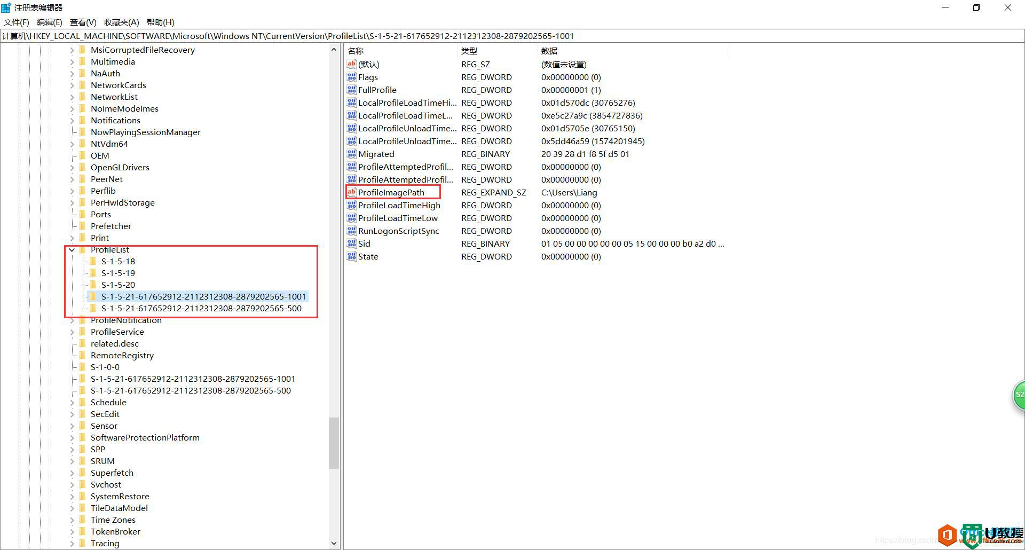
Task: Click the Time Zones folder icon
Action: click(82, 520)
